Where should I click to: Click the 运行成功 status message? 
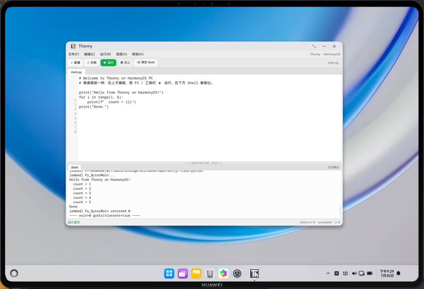pos(74,222)
